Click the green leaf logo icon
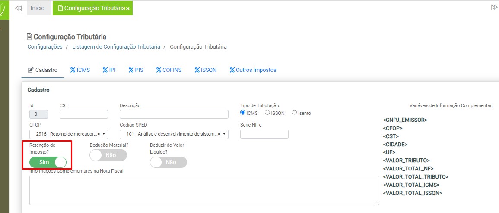This screenshot has height=213, width=499. coord(4,9)
